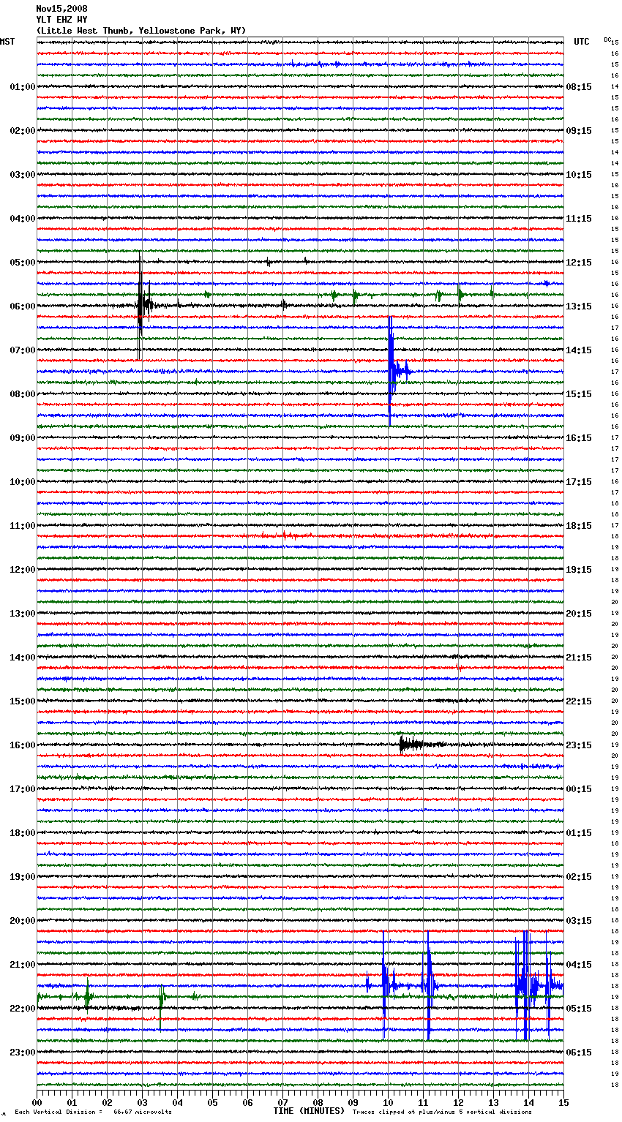The width and height of the screenshot is (622, 1122).
Task: Click the Traces clipped footer note
Action: (x=442, y=1112)
